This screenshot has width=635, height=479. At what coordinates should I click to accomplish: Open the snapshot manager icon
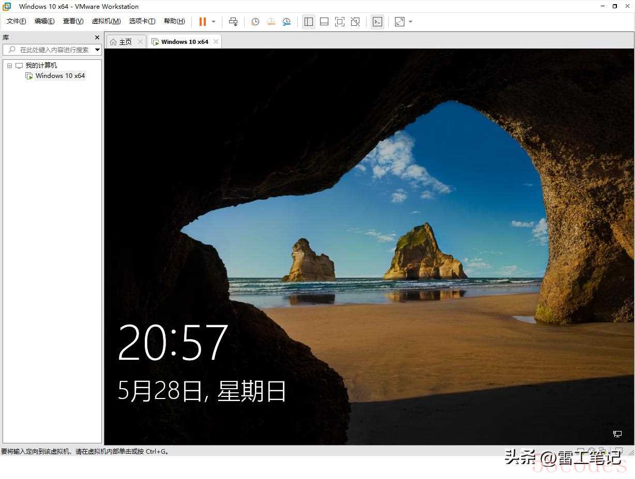point(286,22)
